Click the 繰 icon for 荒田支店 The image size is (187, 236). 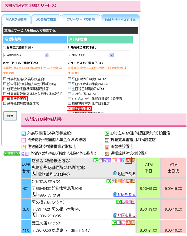point(133,223)
